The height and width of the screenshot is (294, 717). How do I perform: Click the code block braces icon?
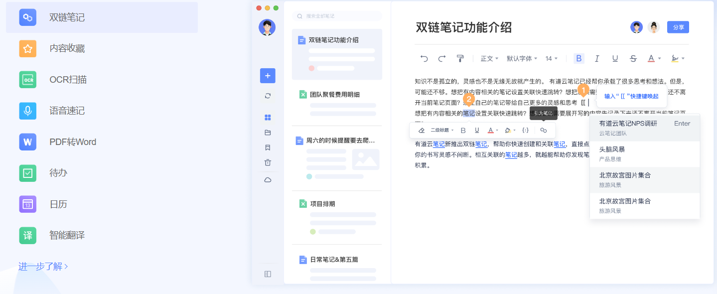click(525, 130)
